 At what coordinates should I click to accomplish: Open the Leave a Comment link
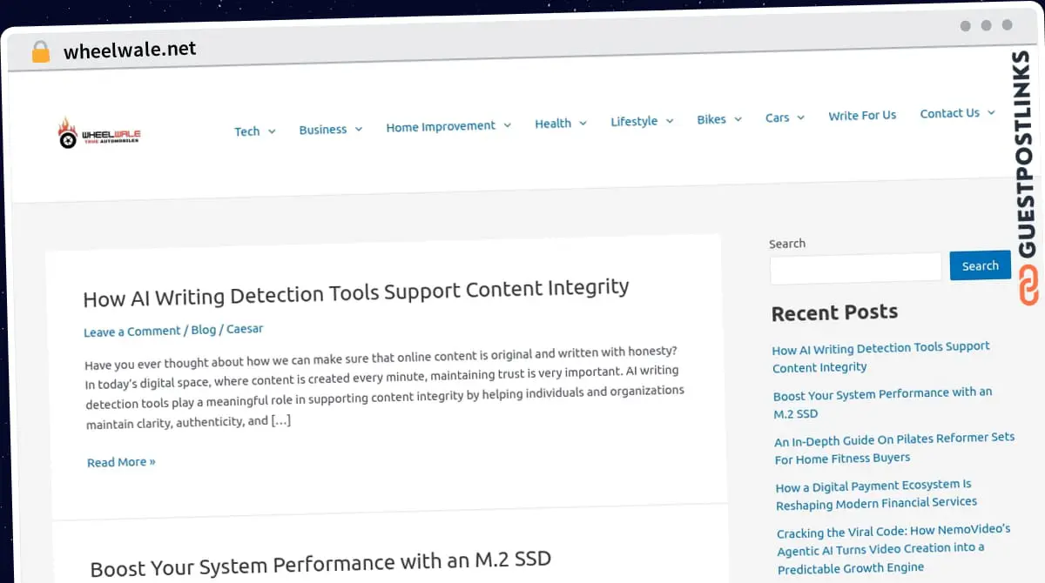(131, 331)
